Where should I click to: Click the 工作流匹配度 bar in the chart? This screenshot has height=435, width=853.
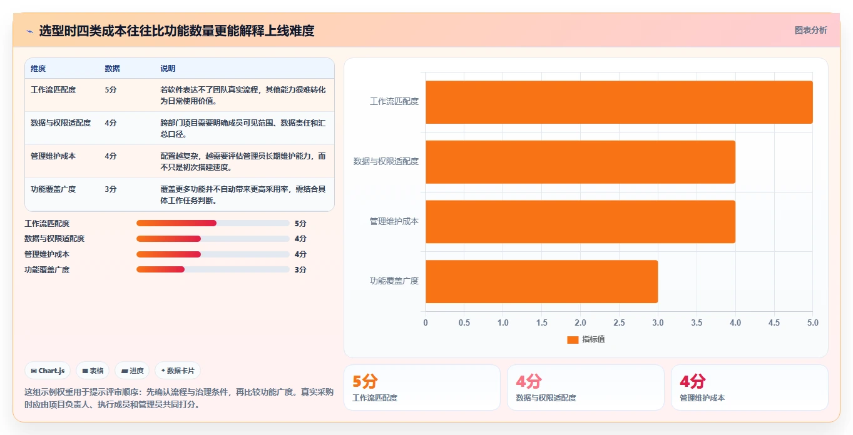[x=619, y=102]
